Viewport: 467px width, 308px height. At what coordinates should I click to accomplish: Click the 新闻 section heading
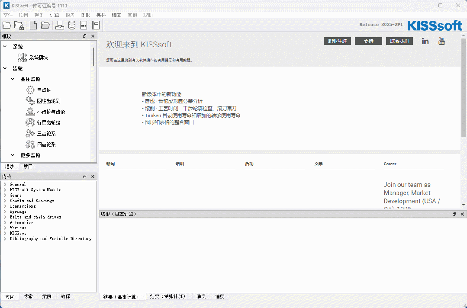coord(110,164)
